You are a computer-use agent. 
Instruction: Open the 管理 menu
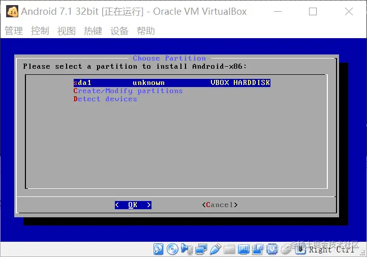click(x=14, y=31)
